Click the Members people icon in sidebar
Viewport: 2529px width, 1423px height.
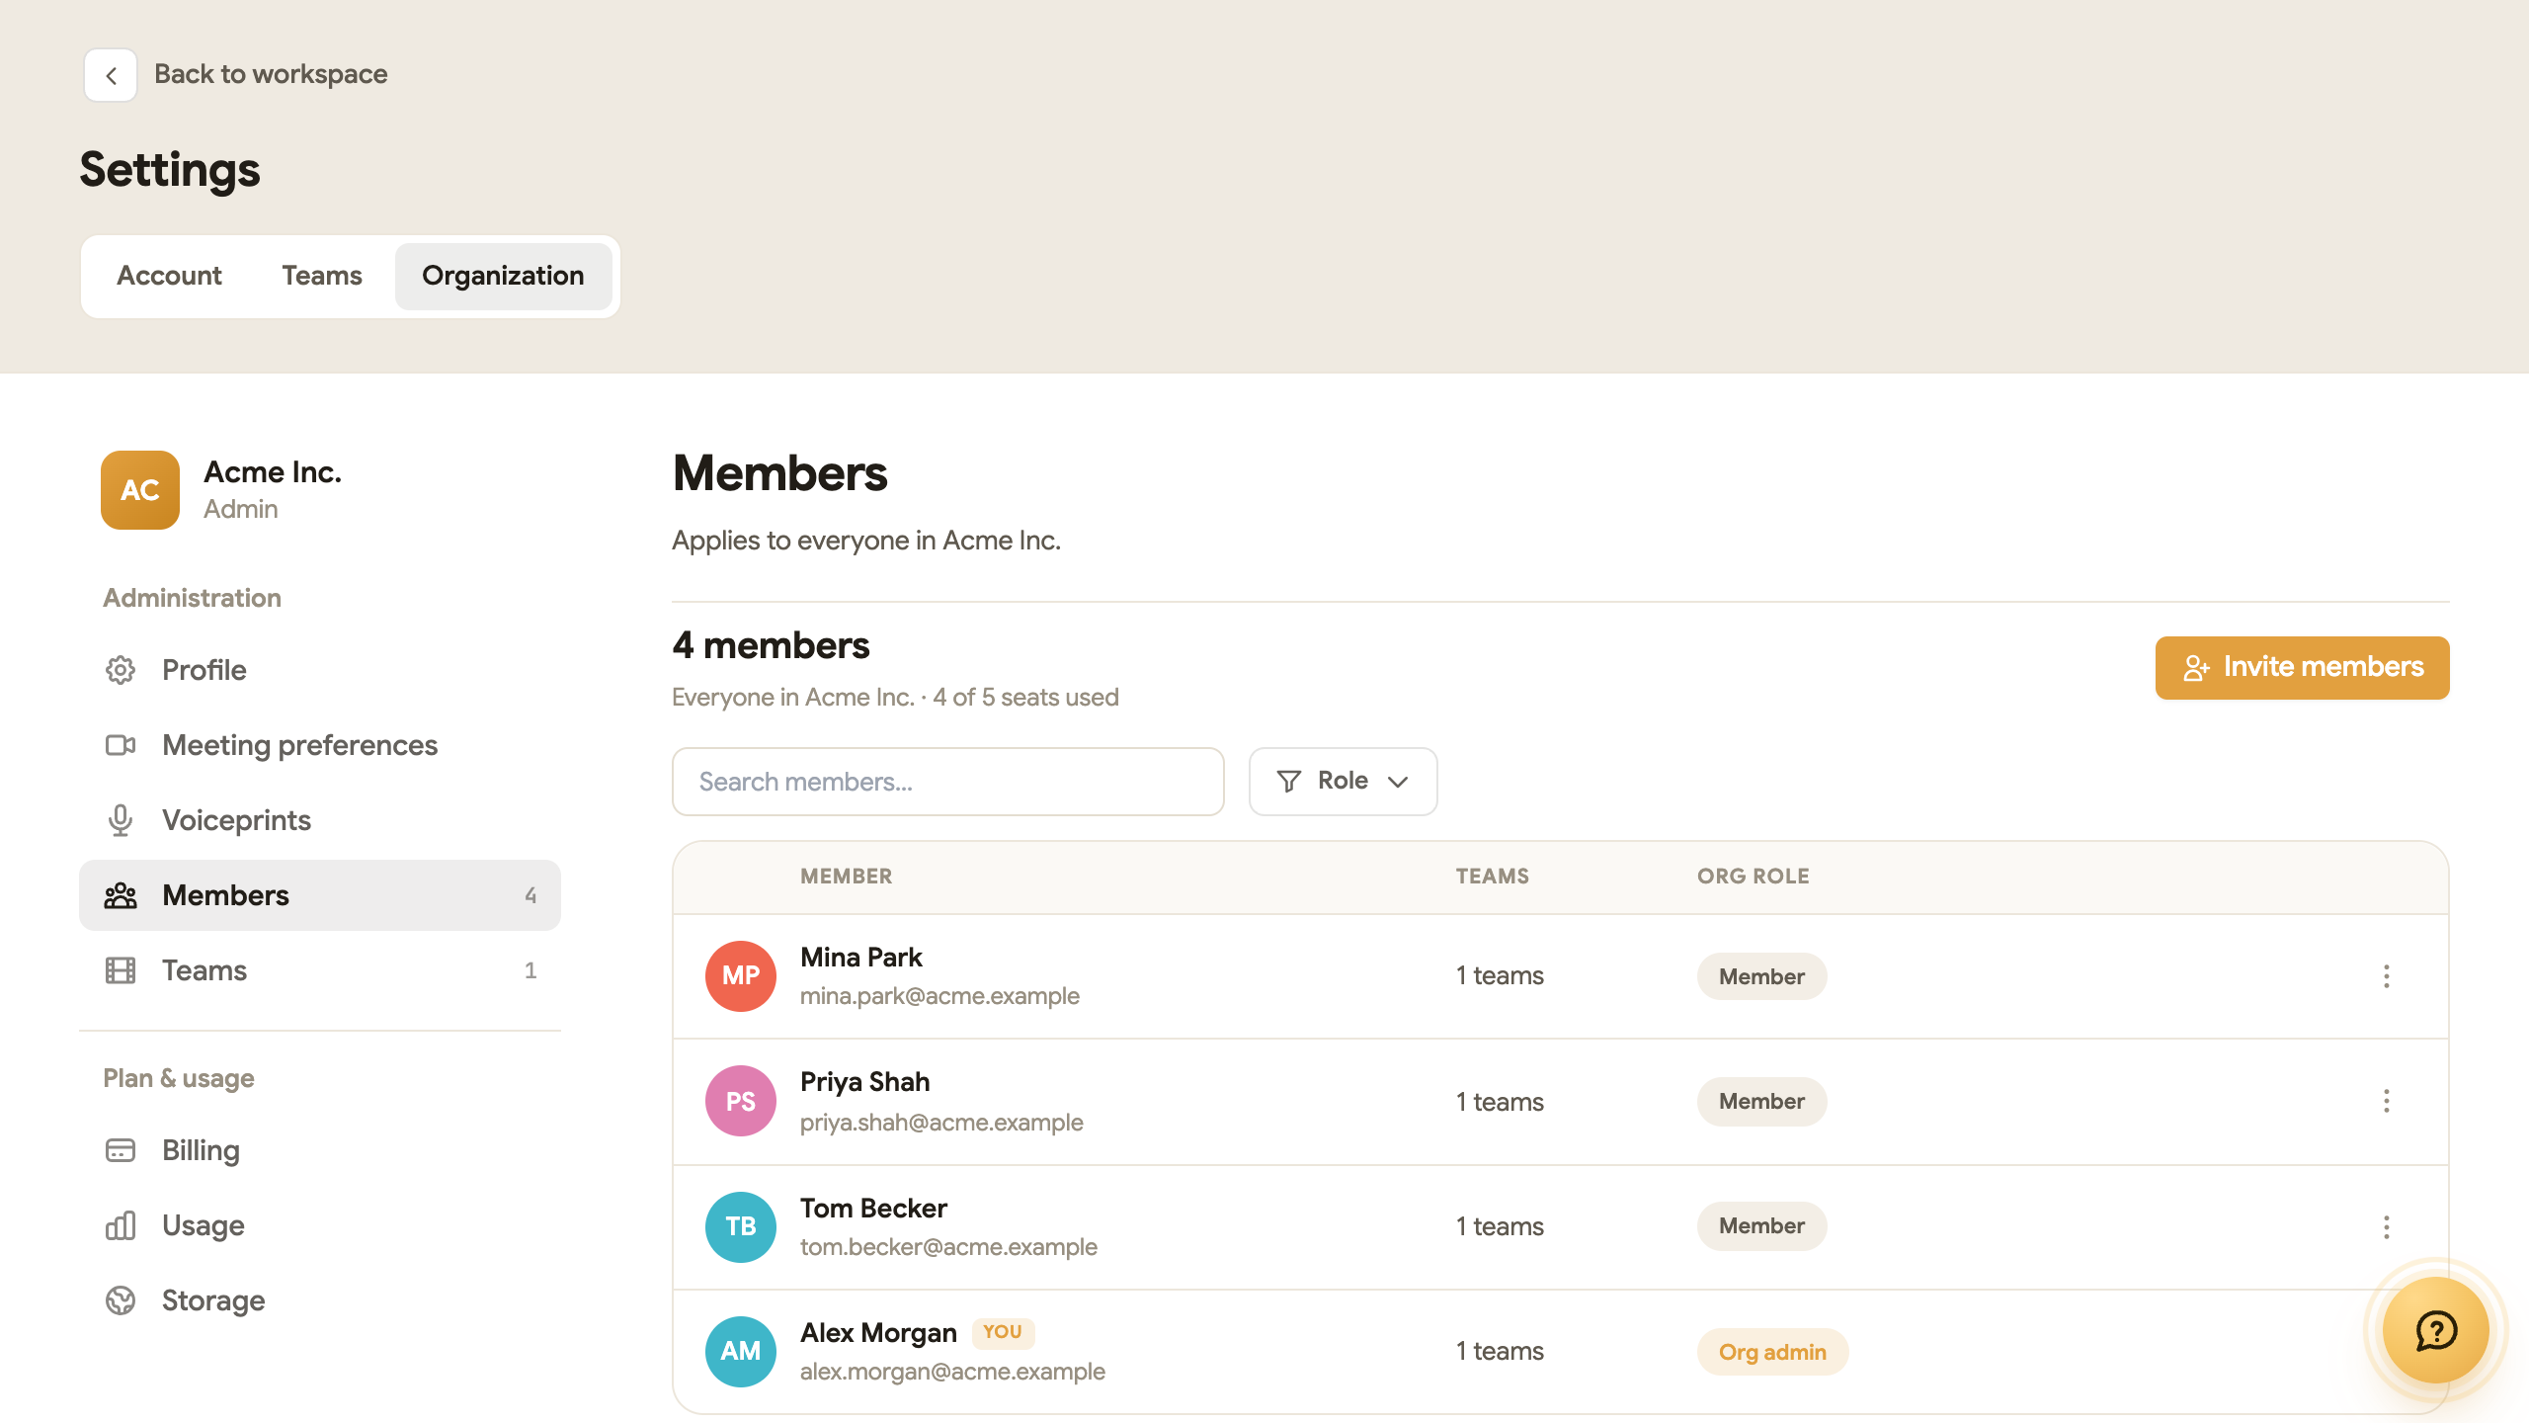click(121, 895)
